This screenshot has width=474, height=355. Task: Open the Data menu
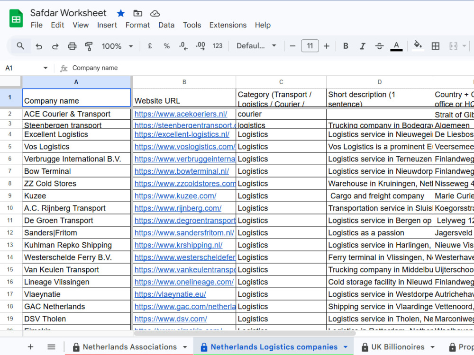tap(166, 25)
